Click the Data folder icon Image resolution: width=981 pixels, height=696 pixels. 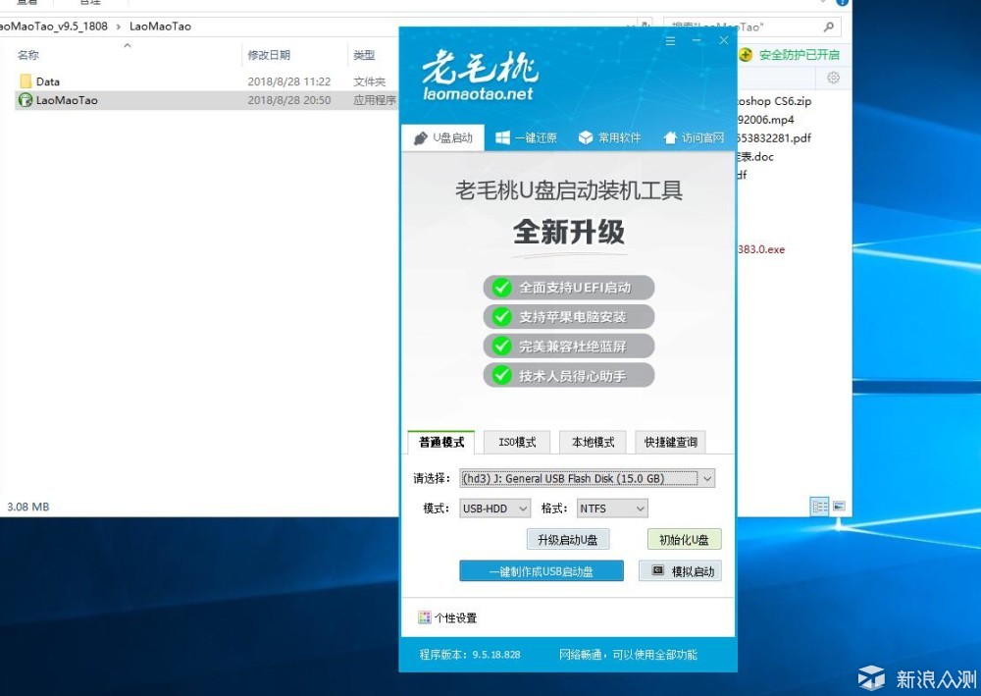pos(26,81)
